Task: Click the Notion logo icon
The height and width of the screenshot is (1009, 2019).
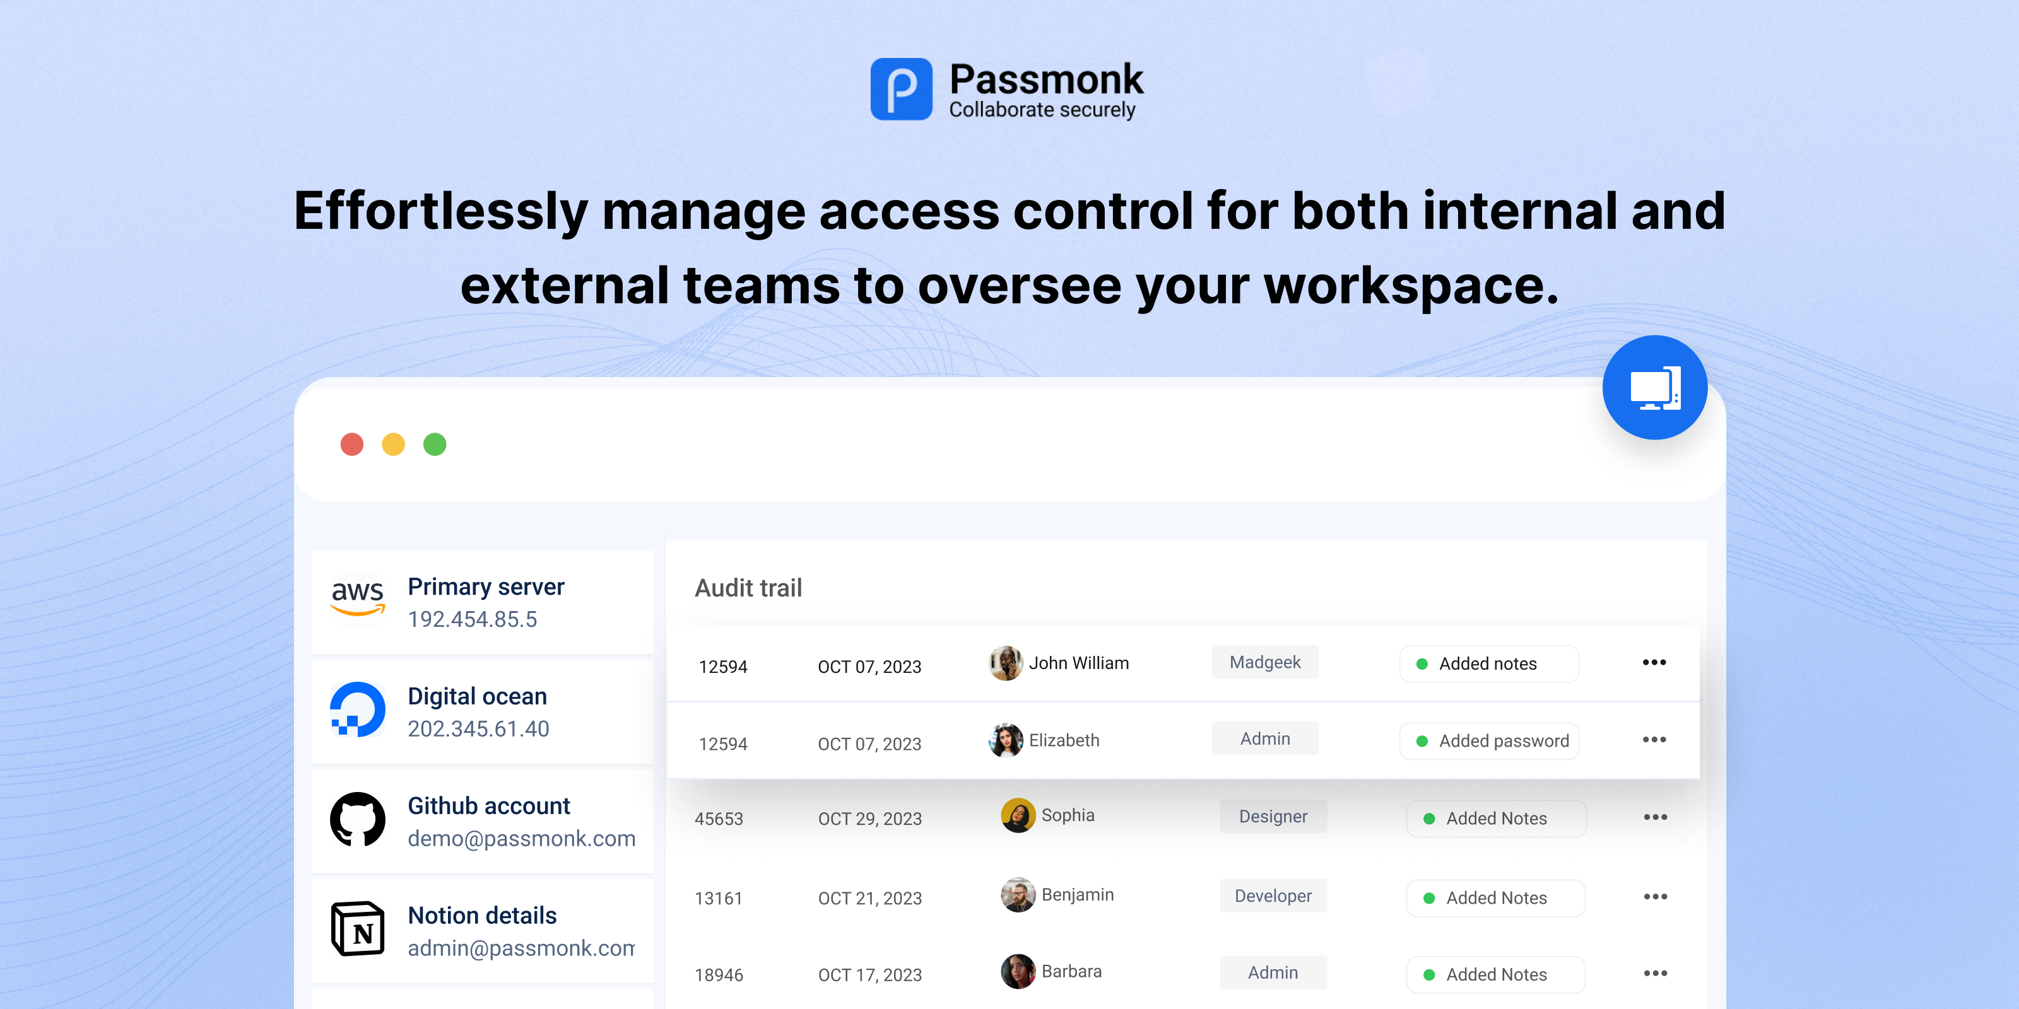Action: tap(357, 929)
